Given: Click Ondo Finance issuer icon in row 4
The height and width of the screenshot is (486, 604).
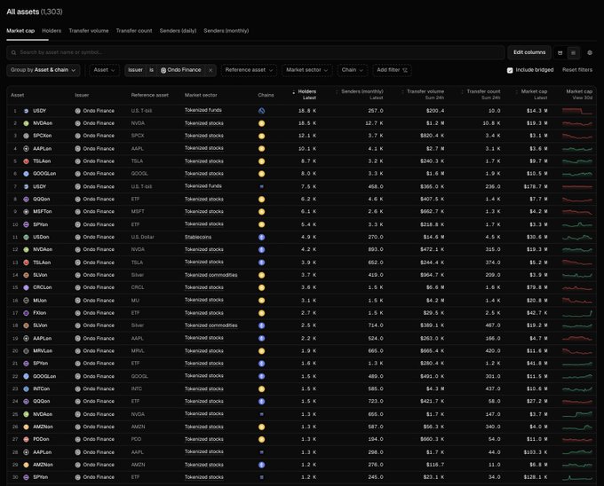Looking at the screenshot, I should coord(78,148).
